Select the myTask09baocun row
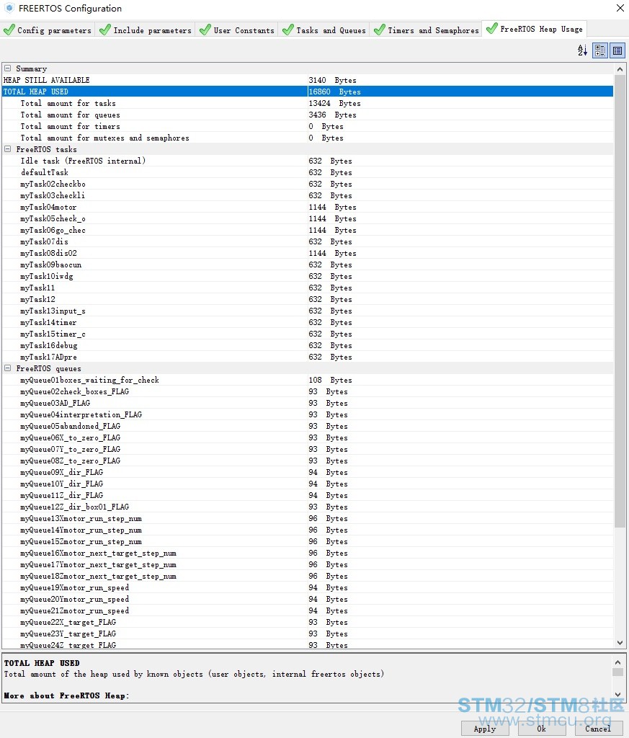The height and width of the screenshot is (738, 629). [308, 264]
